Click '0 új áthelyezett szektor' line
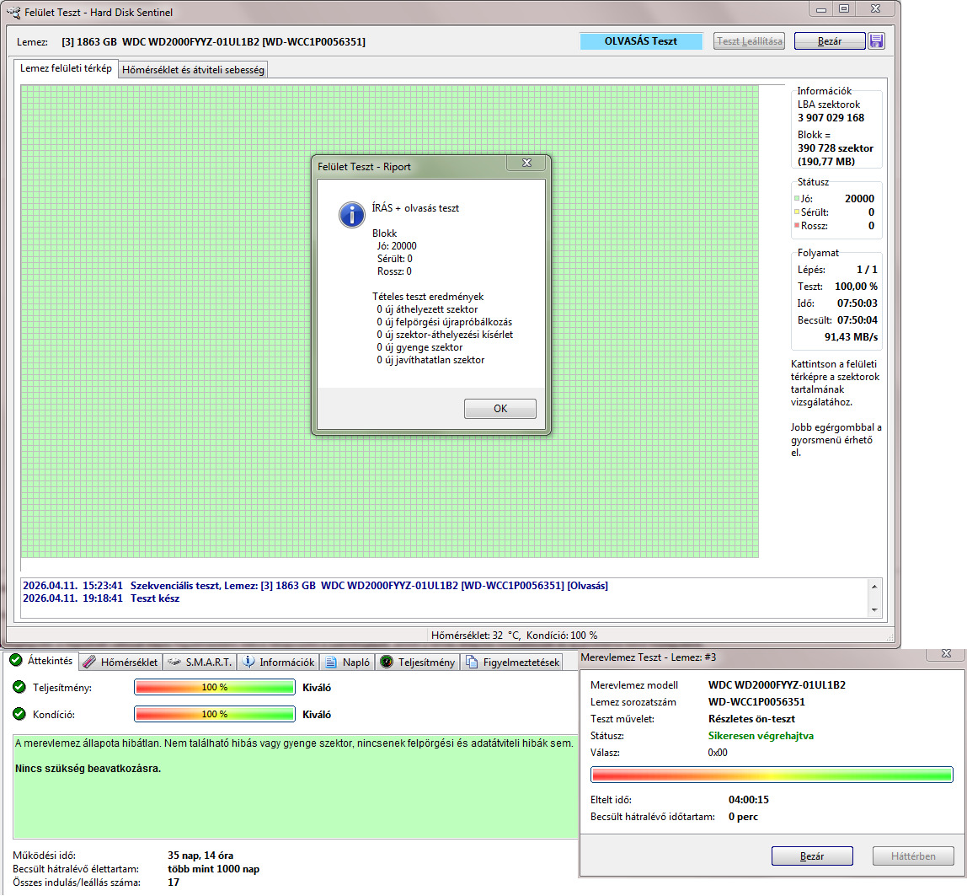This screenshot has width=967, height=896. click(427, 309)
